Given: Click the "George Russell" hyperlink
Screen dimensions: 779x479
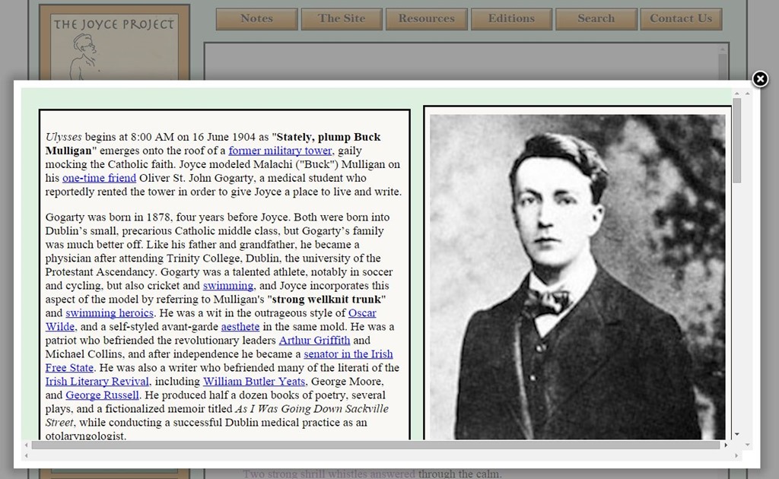Looking at the screenshot, I should pyautogui.click(x=102, y=395).
